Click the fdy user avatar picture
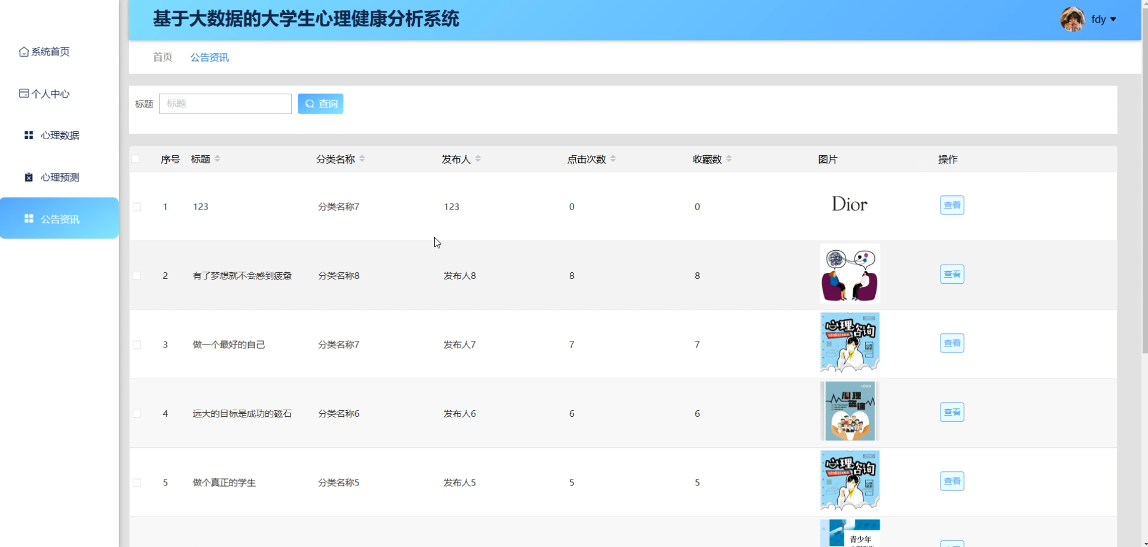Image resolution: width=1148 pixels, height=547 pixels. [x=1073, y=19]
